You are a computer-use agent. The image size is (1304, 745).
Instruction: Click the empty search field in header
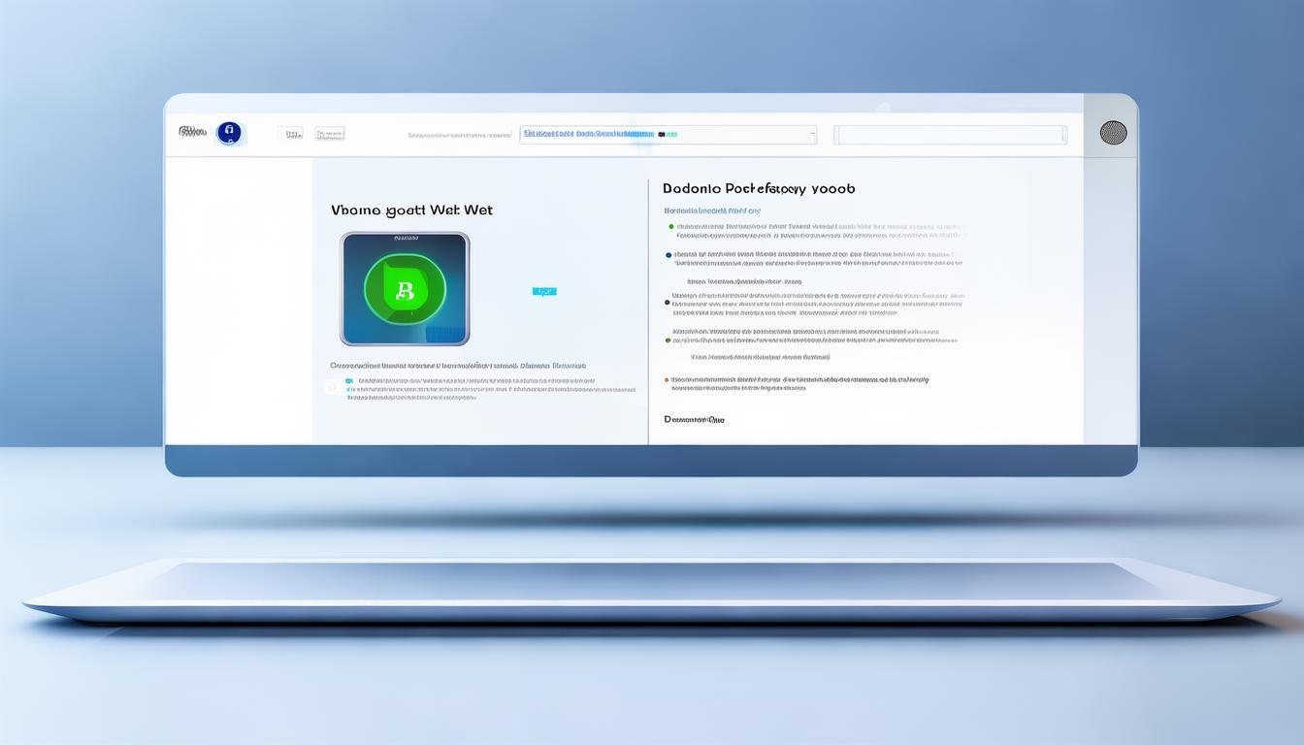click(x=950, y=135)
